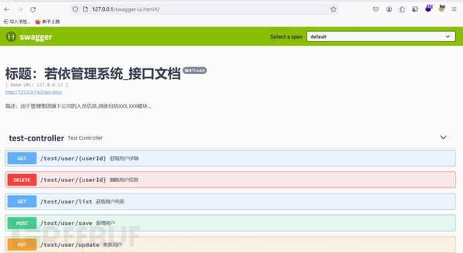Image resolution: width=463 pixels, height=253 pixels.
Task: Open the Select a spec default dropdown
Action: 380,37
